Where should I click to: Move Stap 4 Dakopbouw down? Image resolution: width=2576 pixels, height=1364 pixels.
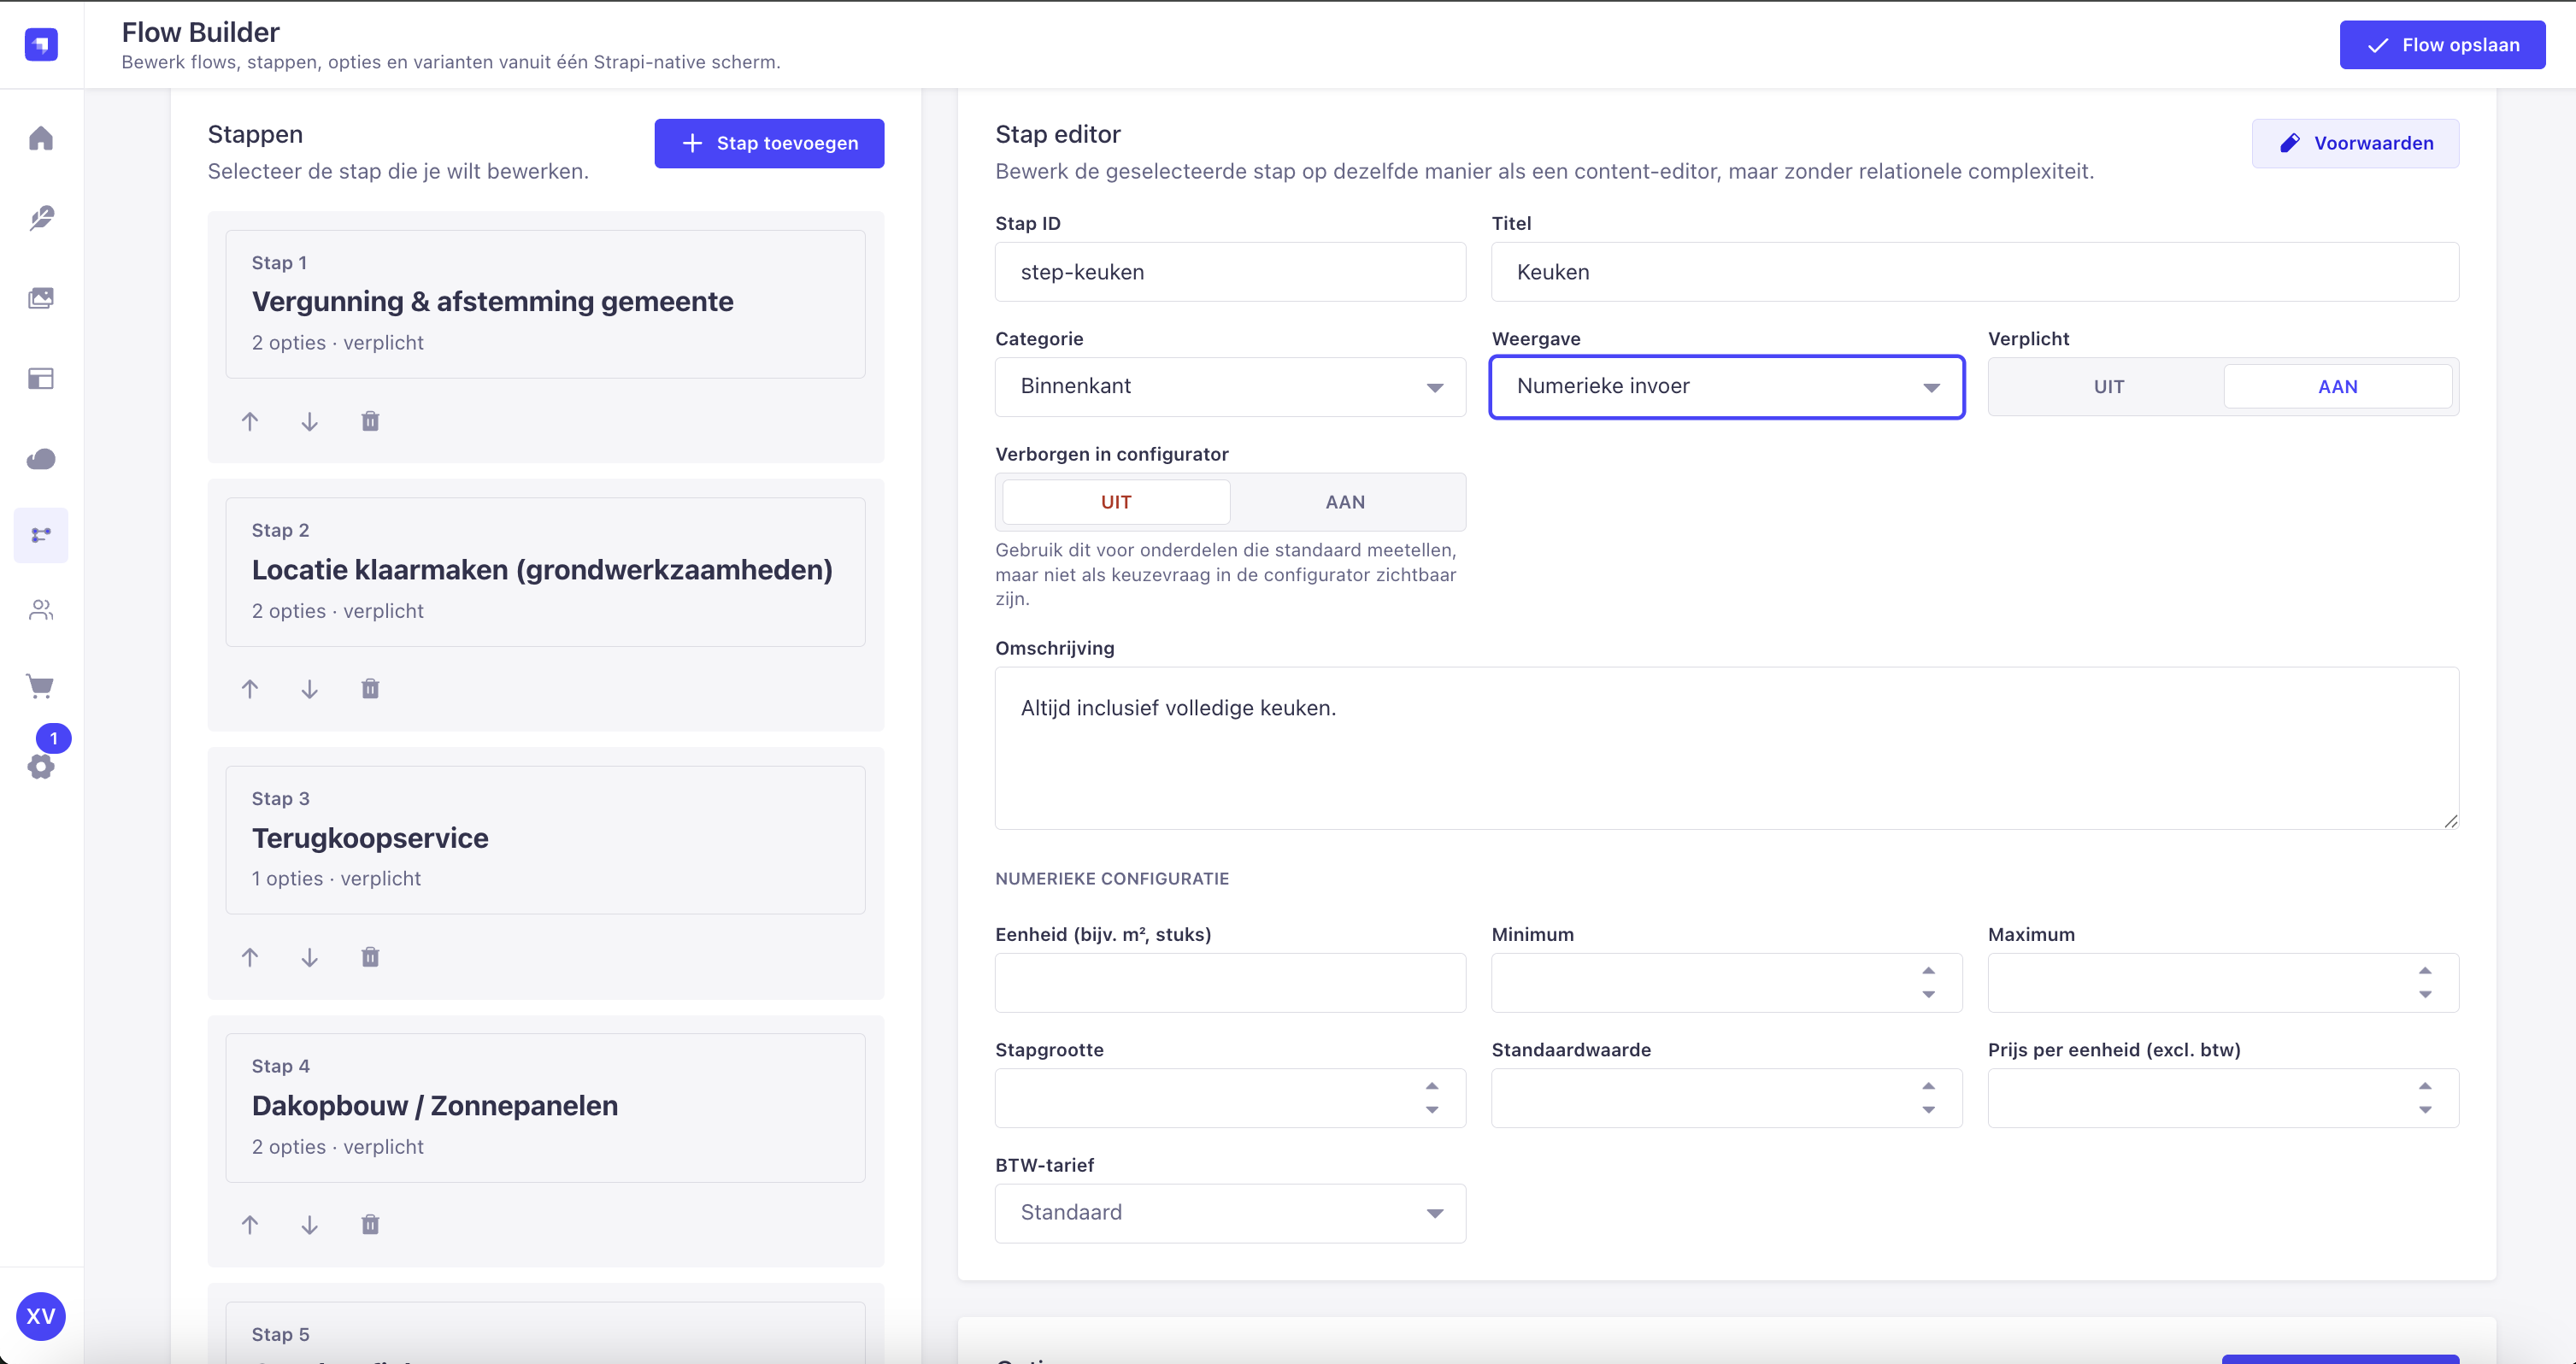[x=310, y=1225]
